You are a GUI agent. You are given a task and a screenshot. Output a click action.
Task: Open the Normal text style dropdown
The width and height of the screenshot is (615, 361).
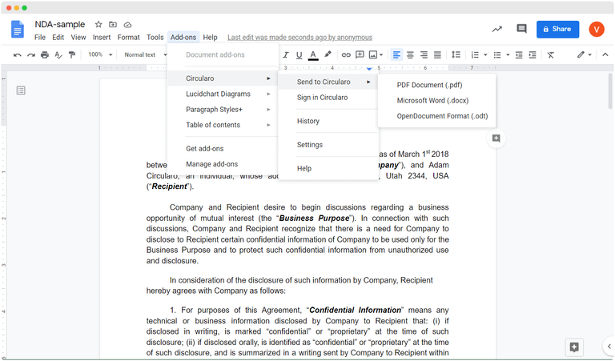pyautogui.click(x=144, y=55)
